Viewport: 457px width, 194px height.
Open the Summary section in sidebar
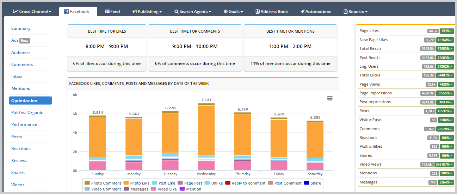pos(21,28)
